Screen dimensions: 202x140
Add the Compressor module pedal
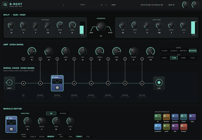click(158, 127)
